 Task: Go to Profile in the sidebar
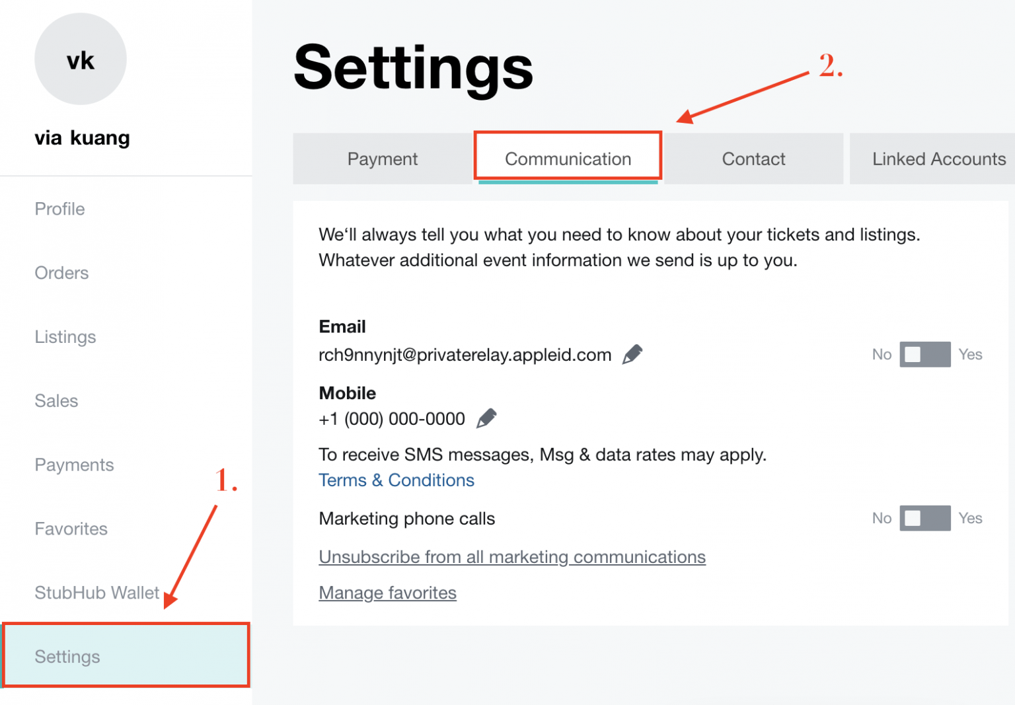pyautogui.click(x=60, y=209)
